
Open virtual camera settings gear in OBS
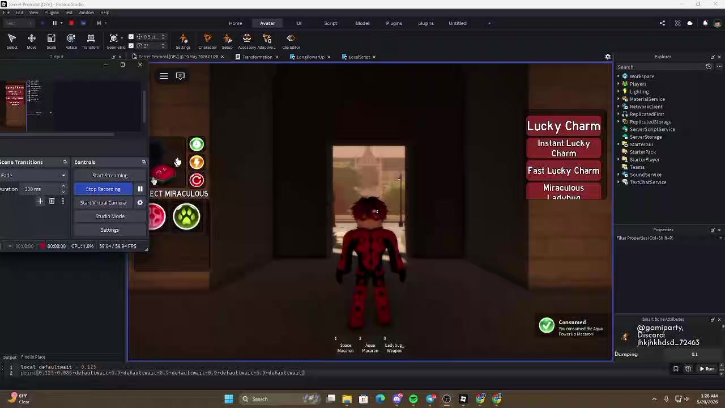[140, 203]
